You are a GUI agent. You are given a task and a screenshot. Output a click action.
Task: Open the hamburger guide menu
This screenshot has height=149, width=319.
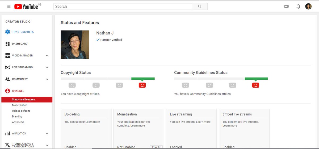tap(9, 7)
